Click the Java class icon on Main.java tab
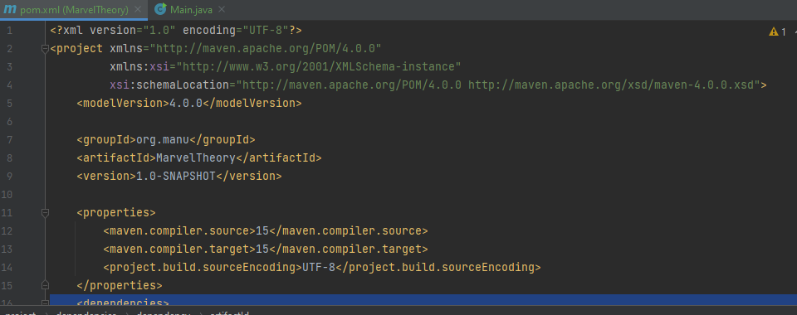The width and height of the screenshot is (797, 315). click(160, 9)
